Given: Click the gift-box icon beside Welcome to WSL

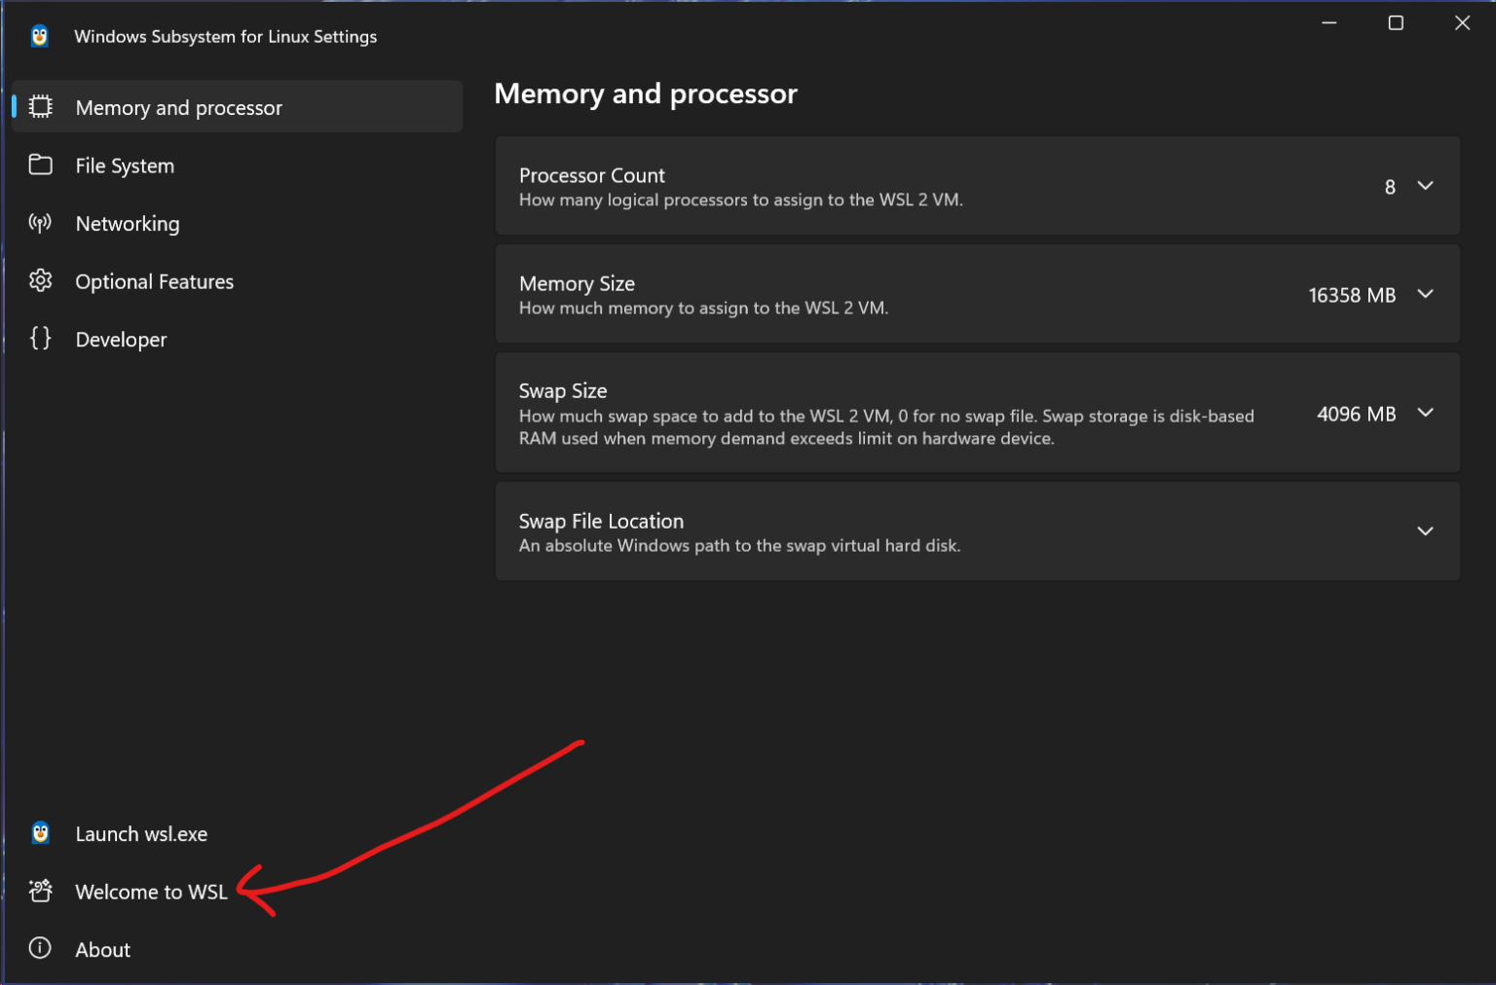Looking at the screenshot, I should click(x=40, y=891).
